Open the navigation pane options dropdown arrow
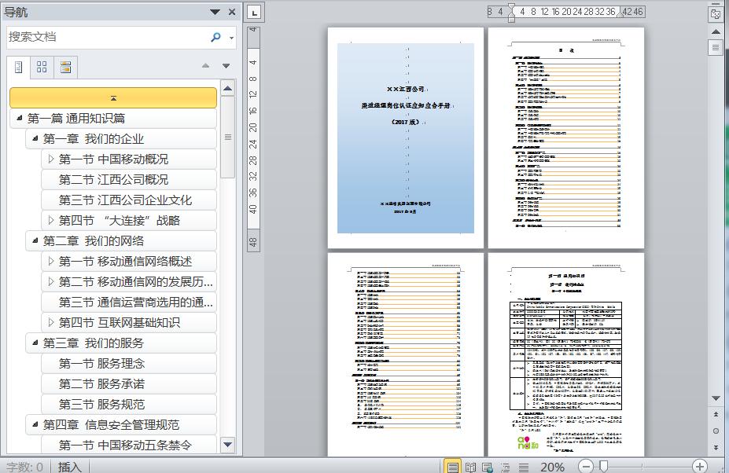Image resolution: width=729 pixels, height=473 pixels. click(x=215, y=12)
